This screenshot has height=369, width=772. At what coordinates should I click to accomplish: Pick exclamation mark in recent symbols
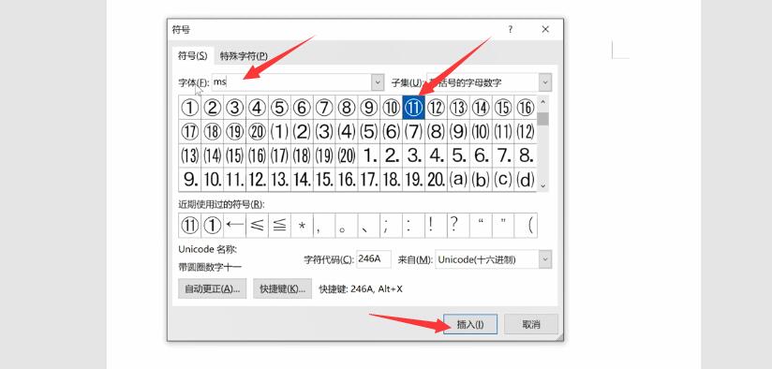[437, 226]
